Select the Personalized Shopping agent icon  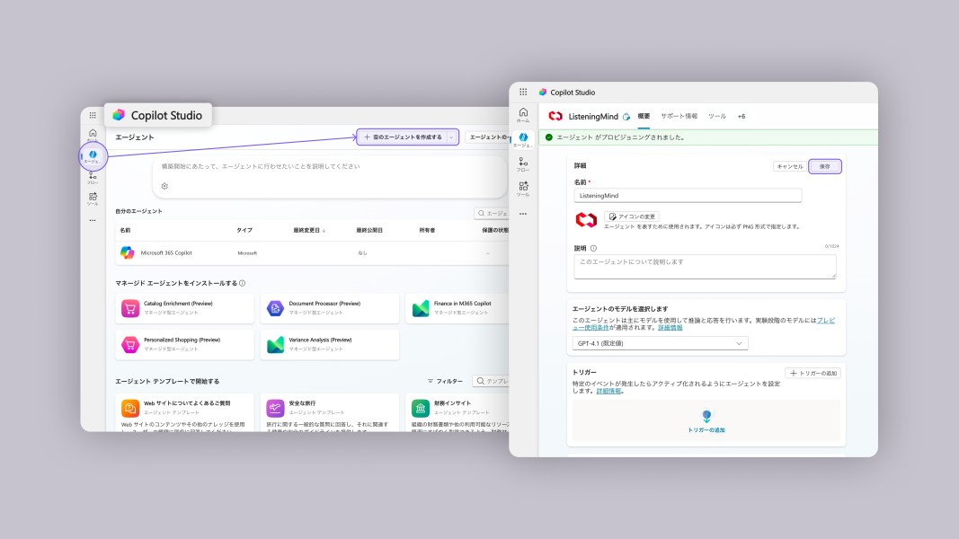(132, 344)
